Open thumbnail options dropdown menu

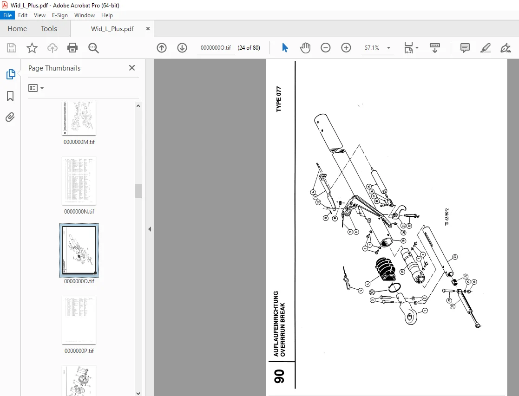click(36, 88)
